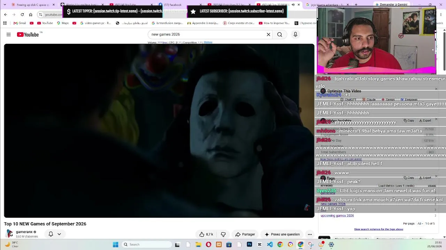Viewport: 446px width, 250px height.
Task: Copy the Video Insights data
Action: coord(409,120)
